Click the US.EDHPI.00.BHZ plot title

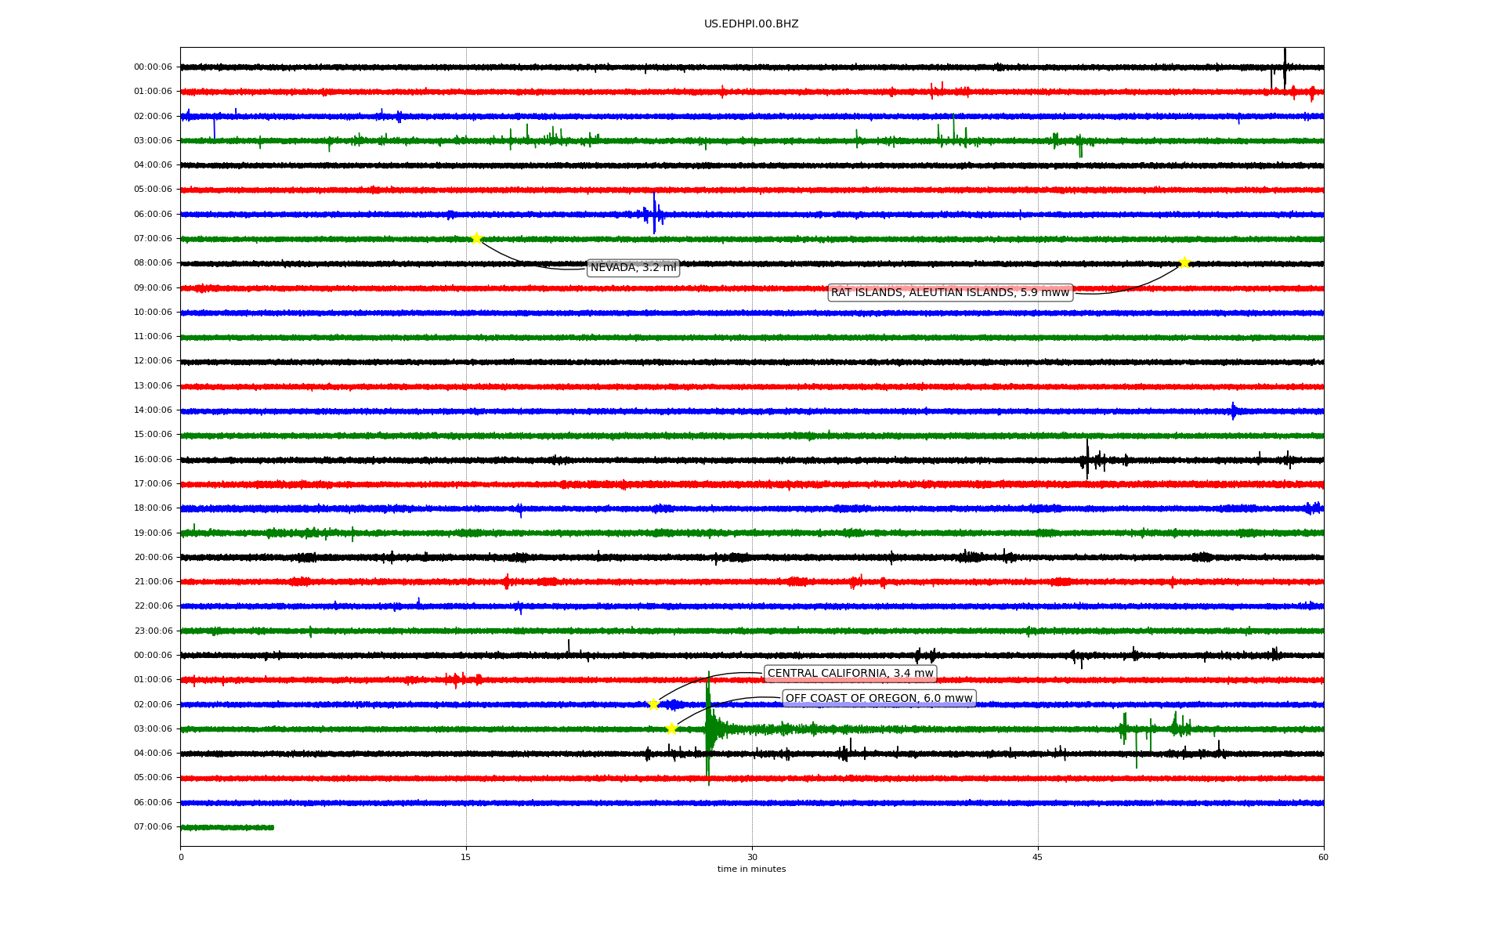tap(750, 24)
